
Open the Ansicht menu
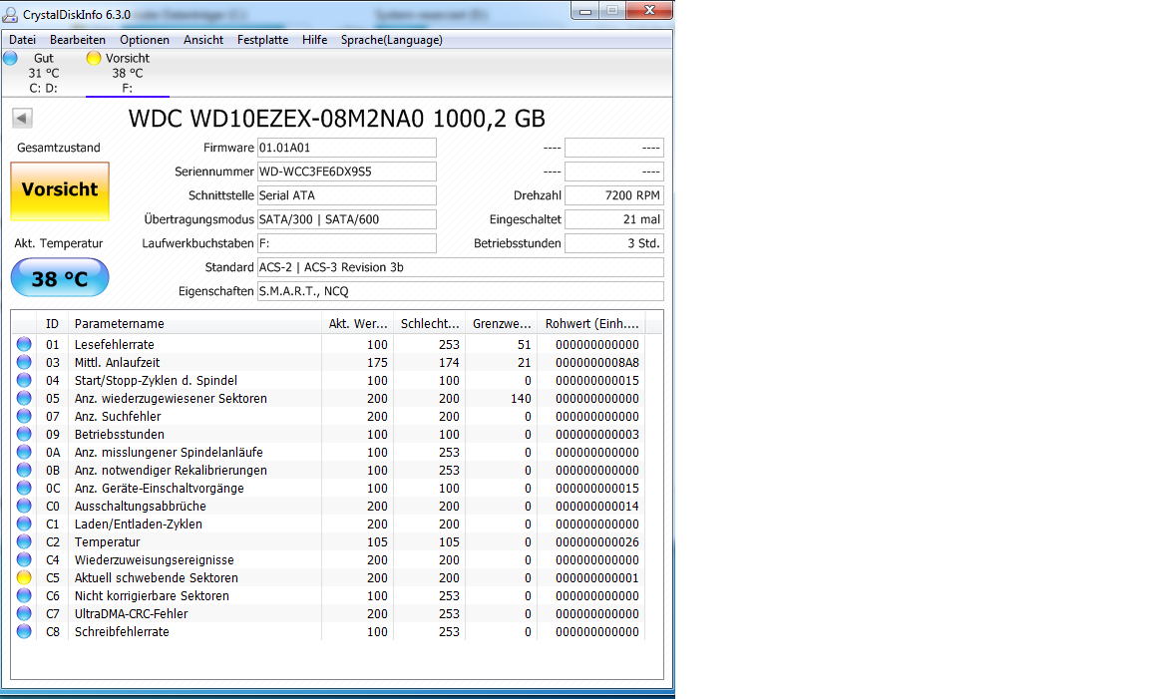click(x=203, y=40)
